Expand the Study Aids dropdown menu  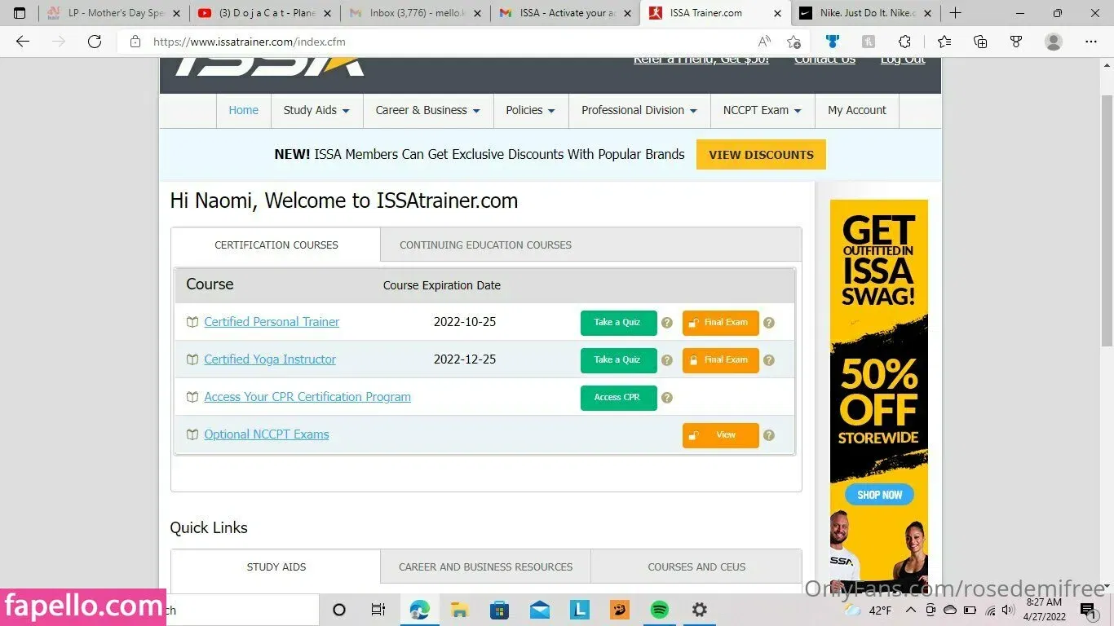pos(316,110)
